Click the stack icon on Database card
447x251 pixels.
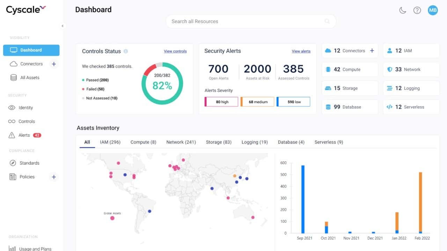point(328,107)
